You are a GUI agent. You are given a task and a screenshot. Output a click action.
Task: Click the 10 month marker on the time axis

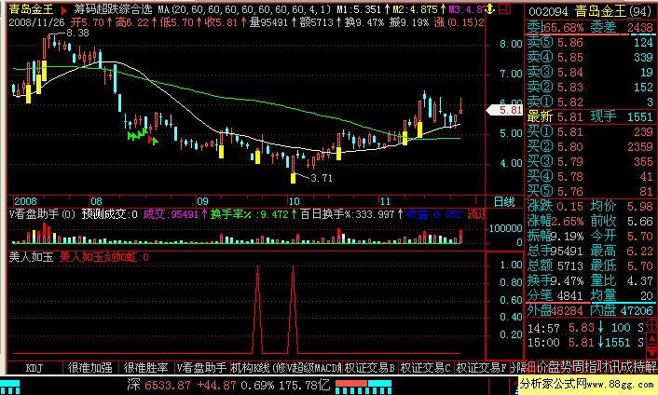coord(294,201)
